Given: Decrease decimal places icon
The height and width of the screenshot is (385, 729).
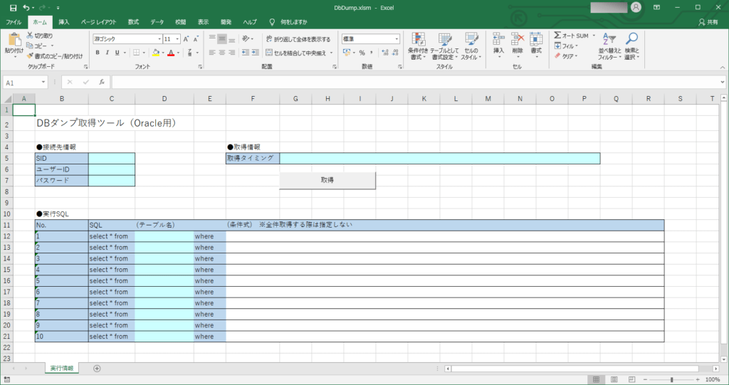Looking at the screenshot, I should [395, 53].
